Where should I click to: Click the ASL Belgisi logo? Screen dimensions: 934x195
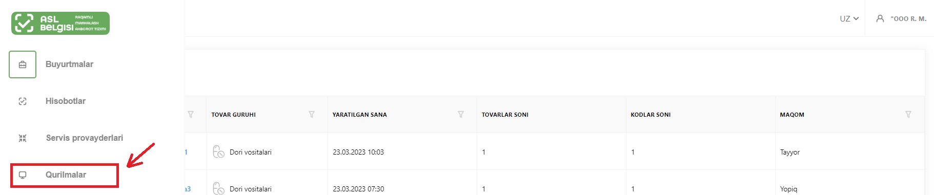pos(60,23)
